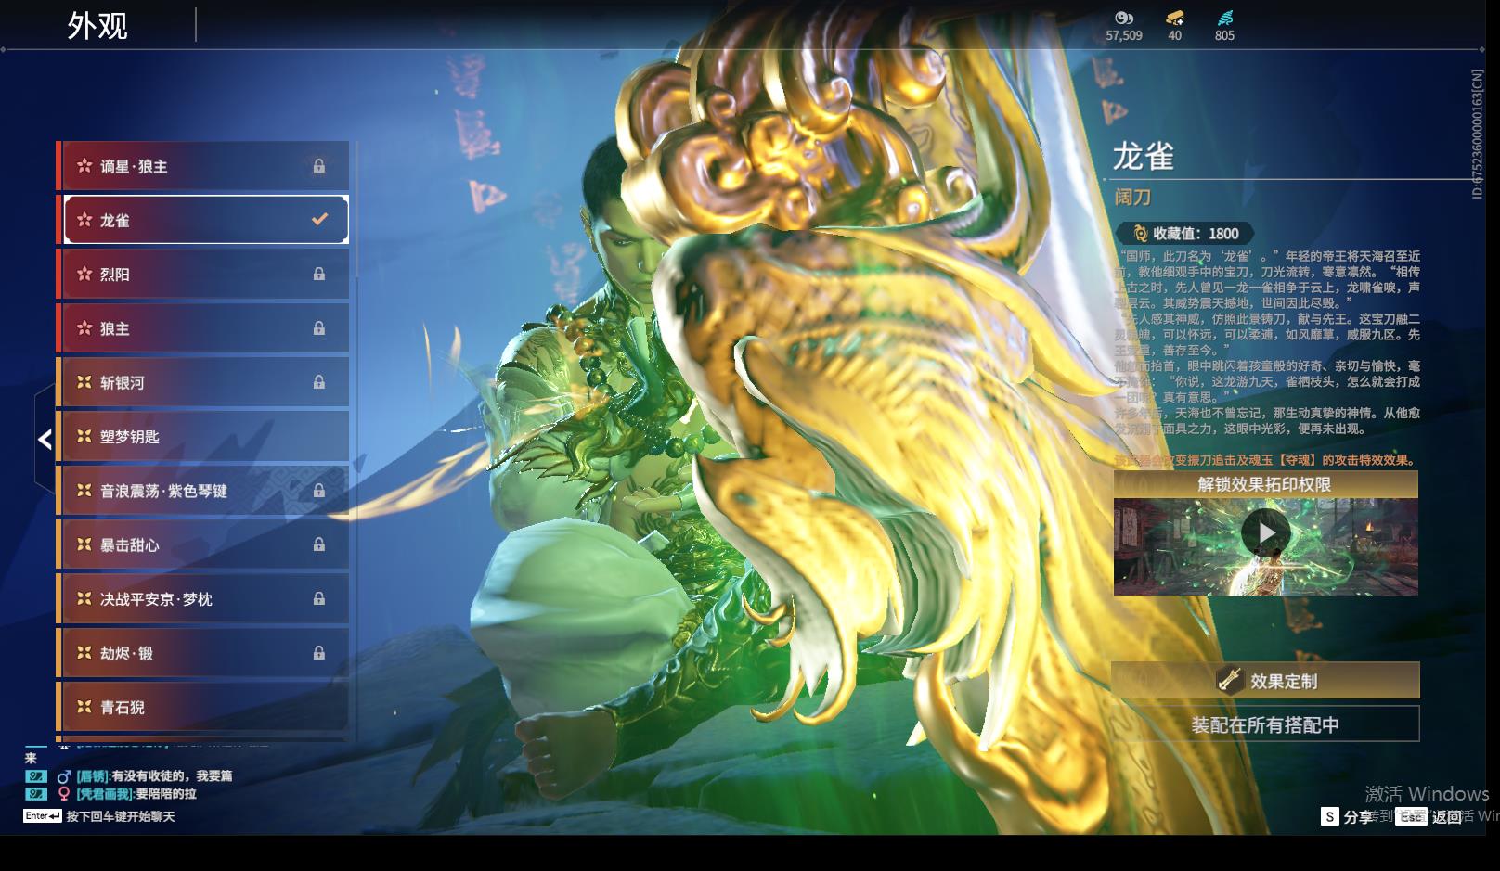
Task: Click the lock icon on 摘星·狼主 row
Action: coord(319,166)
